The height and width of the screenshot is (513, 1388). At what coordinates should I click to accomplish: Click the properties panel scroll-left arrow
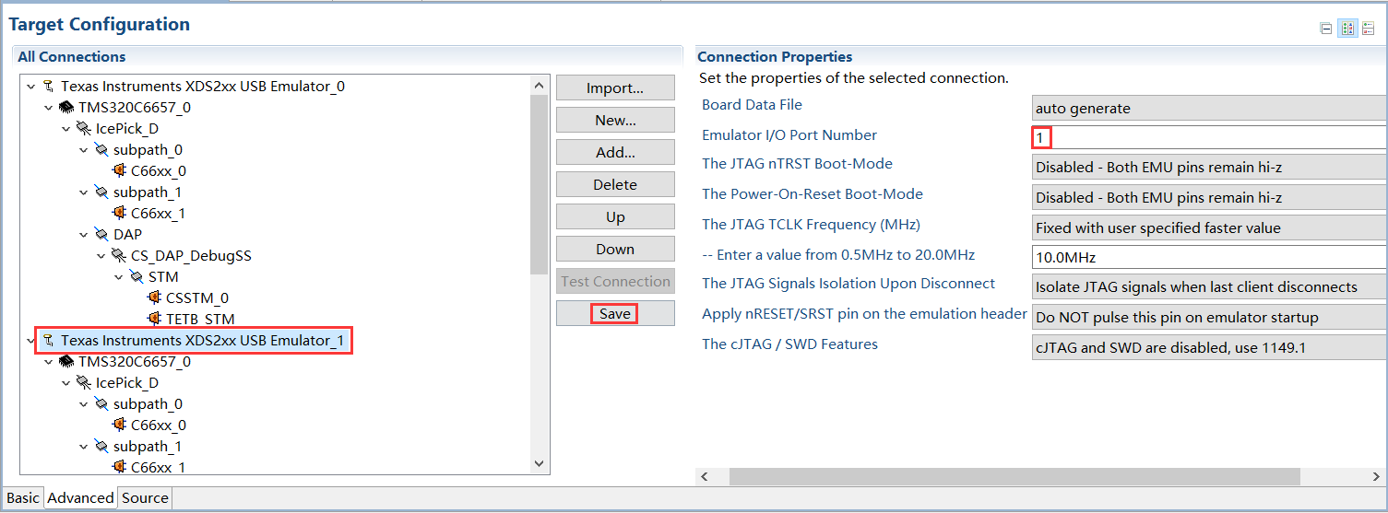[x=706, y=477]
